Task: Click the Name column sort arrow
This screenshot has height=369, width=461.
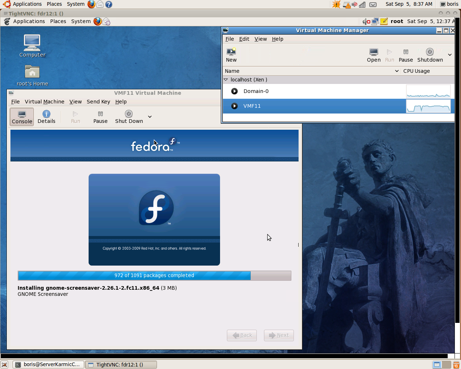Action: coord(397,71)
